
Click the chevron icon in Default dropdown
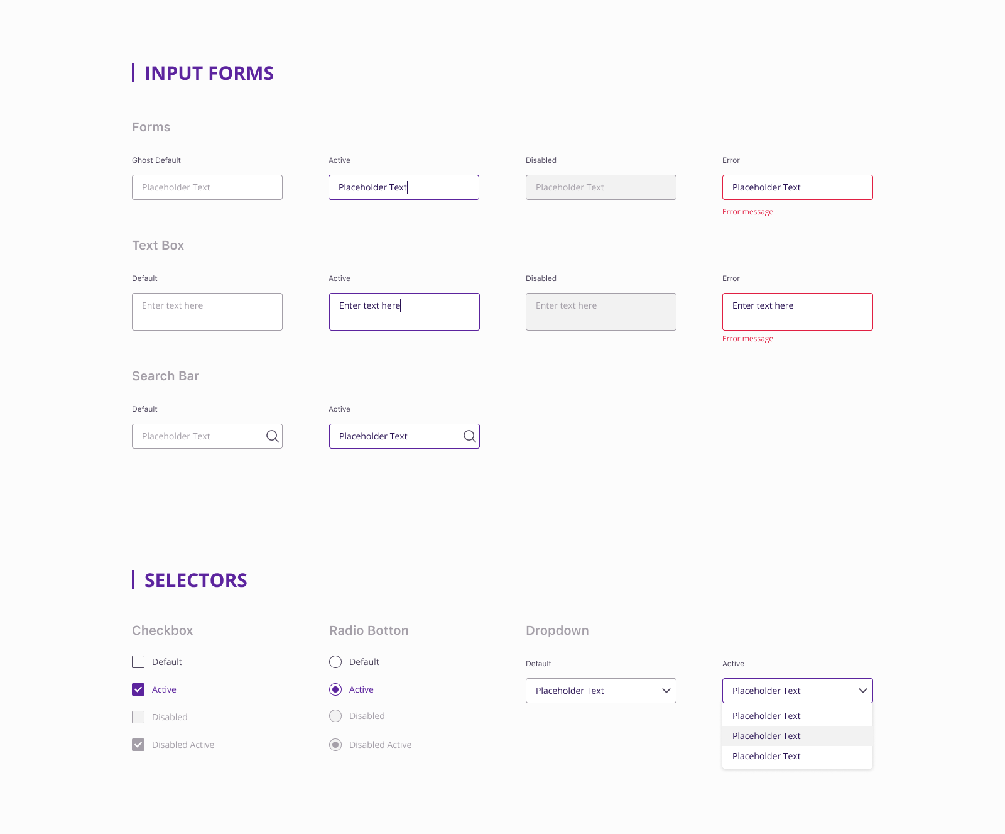click(666, 691)
